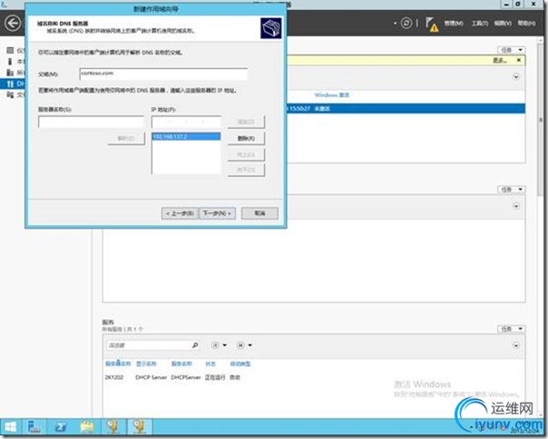Click the Windows Start button
Image resolution: width=548 pixels, height=439 pixels.
[x=10, y=427]
